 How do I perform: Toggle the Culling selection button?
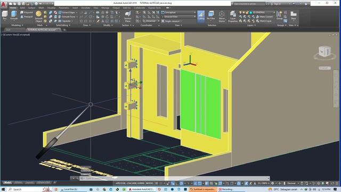201,16
